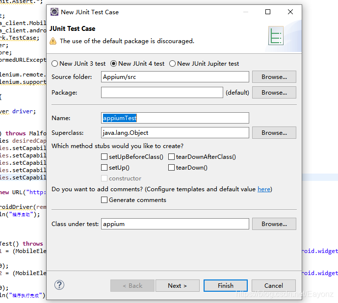Image resolution: width=338 pixels, height=303 pixels.
Task: Close the New JUnit Test Case dialog
Action: 290,12
